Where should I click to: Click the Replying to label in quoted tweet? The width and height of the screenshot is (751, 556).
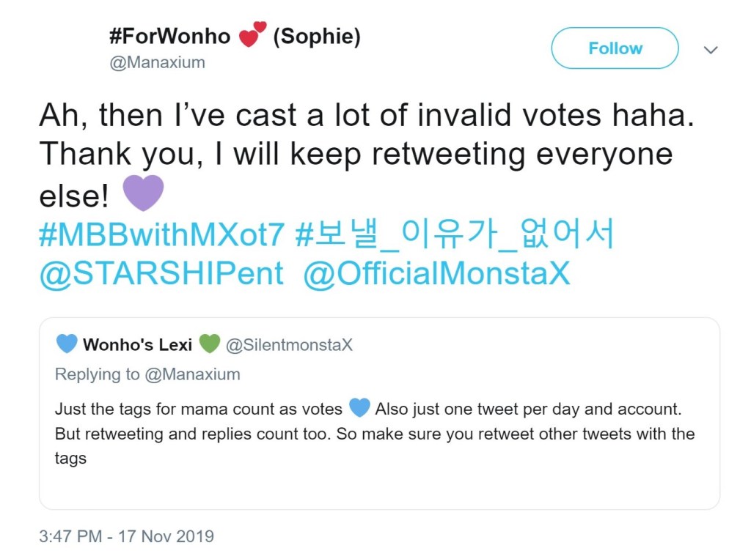[97, 374]
